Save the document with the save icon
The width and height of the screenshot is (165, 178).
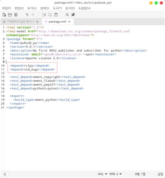16,15
